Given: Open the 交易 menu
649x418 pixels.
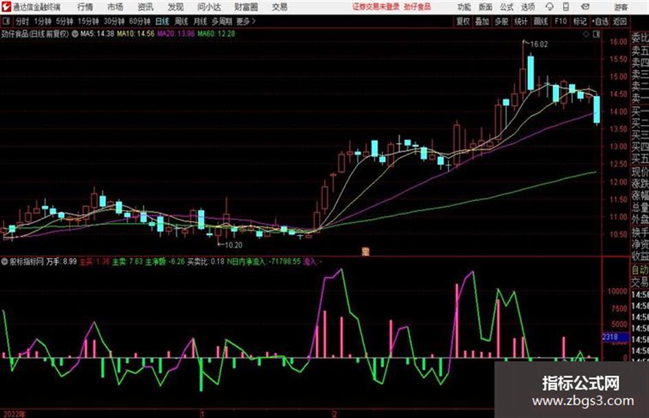Looking at the screenshot, I should tap(280, 7).
